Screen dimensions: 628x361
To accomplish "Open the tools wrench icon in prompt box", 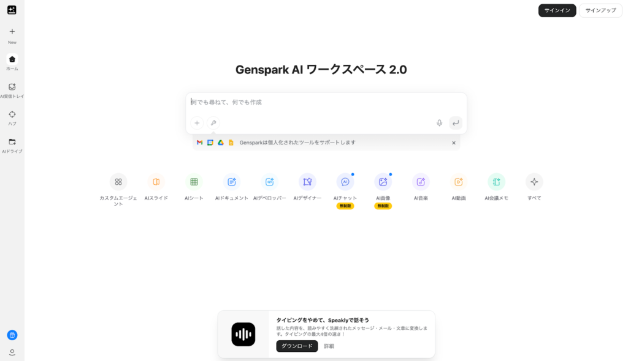I will click(213, 123).
